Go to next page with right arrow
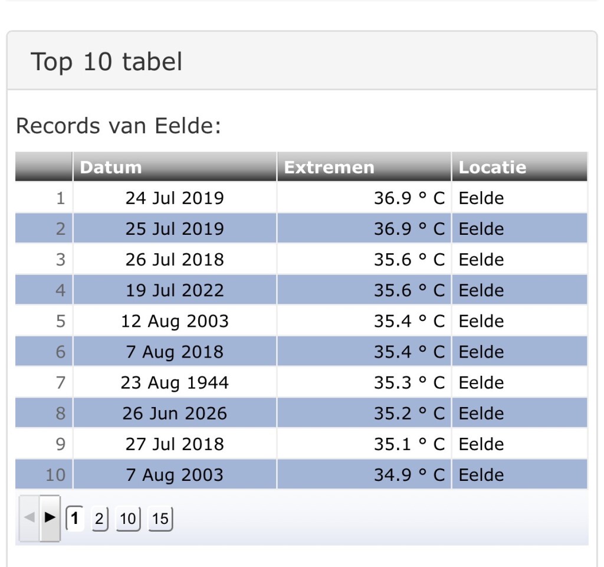The height and width of the screenshot is (567, 604). click(50, 518)
